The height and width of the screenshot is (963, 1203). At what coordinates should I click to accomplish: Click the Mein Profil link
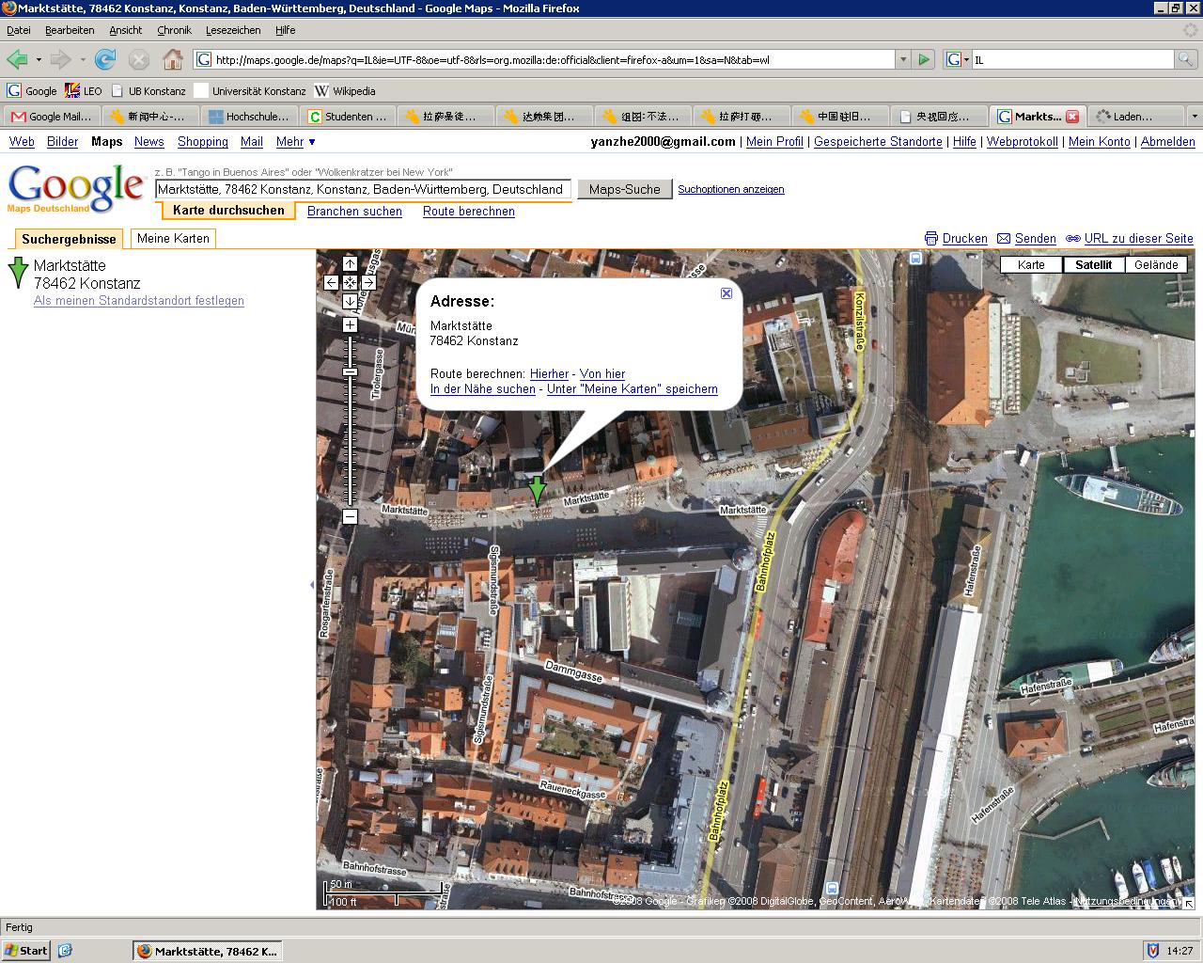click(x=774, y=141)
